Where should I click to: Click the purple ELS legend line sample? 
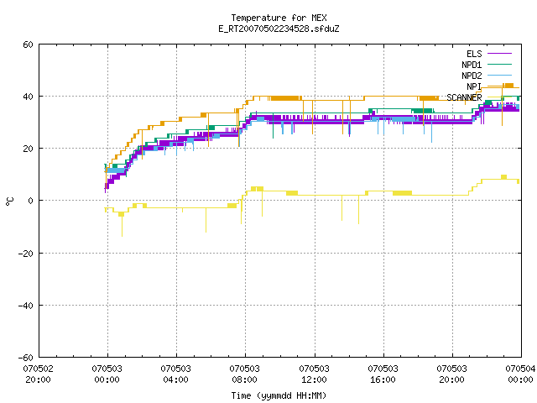(499, 54)
